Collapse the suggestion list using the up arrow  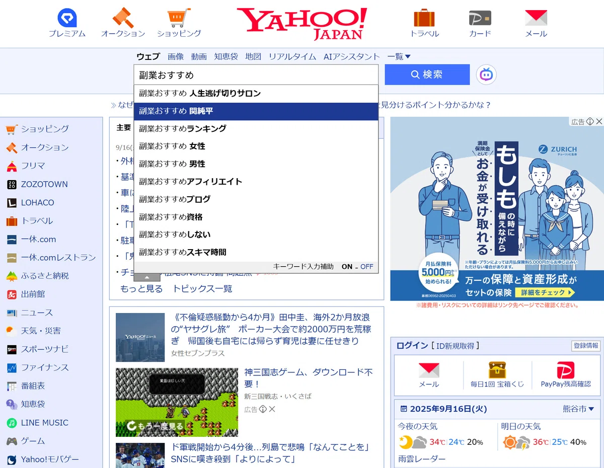[146, 277]
